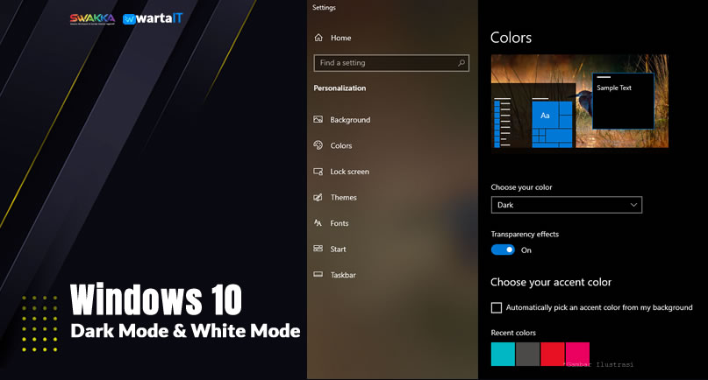Viewport: 708px width, 380px height.
Task: Click the Home icon in sidebar
Action: (318, 38)
